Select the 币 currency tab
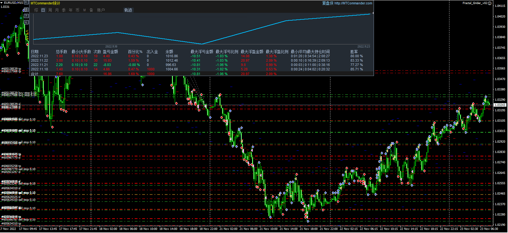Screen dimensions: 508x233 click(x=78, y=10)
